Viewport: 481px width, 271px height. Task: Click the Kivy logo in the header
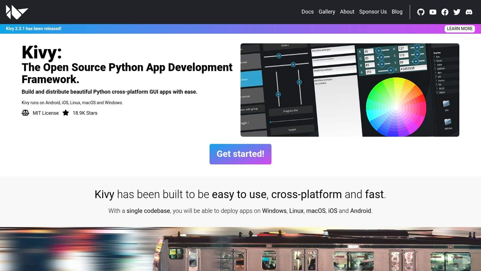tap(17, 12)
